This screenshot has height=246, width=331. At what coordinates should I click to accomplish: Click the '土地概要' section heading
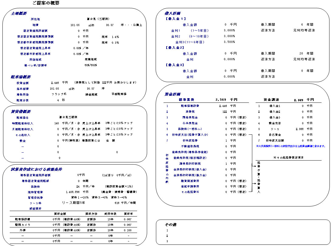pyautogui.click(x=19, y=13)
